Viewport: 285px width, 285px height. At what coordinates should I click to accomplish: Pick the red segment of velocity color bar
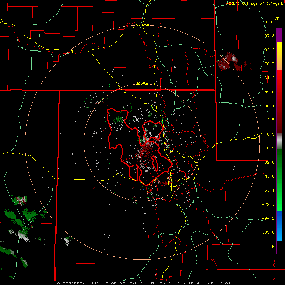point(280,101)
